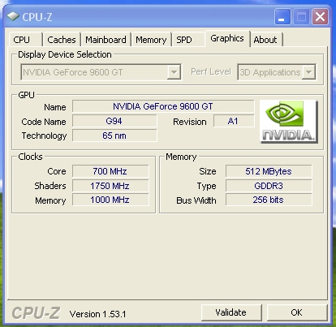Click the Bus Width 256 bits field
Image resolution: width=336 pixels, height=327 pixels.
coord(269,200)
